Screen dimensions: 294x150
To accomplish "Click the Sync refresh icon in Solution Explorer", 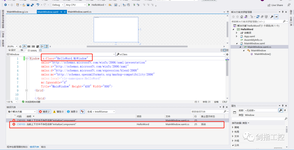I will [258, 17].
